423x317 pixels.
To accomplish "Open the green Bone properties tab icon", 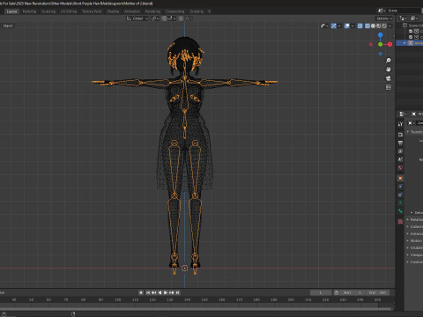I will pyautogui.click(x=400, y=211).
